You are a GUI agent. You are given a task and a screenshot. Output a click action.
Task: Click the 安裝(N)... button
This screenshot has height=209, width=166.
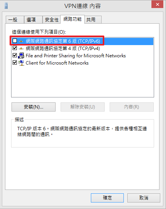coord(33,107)
